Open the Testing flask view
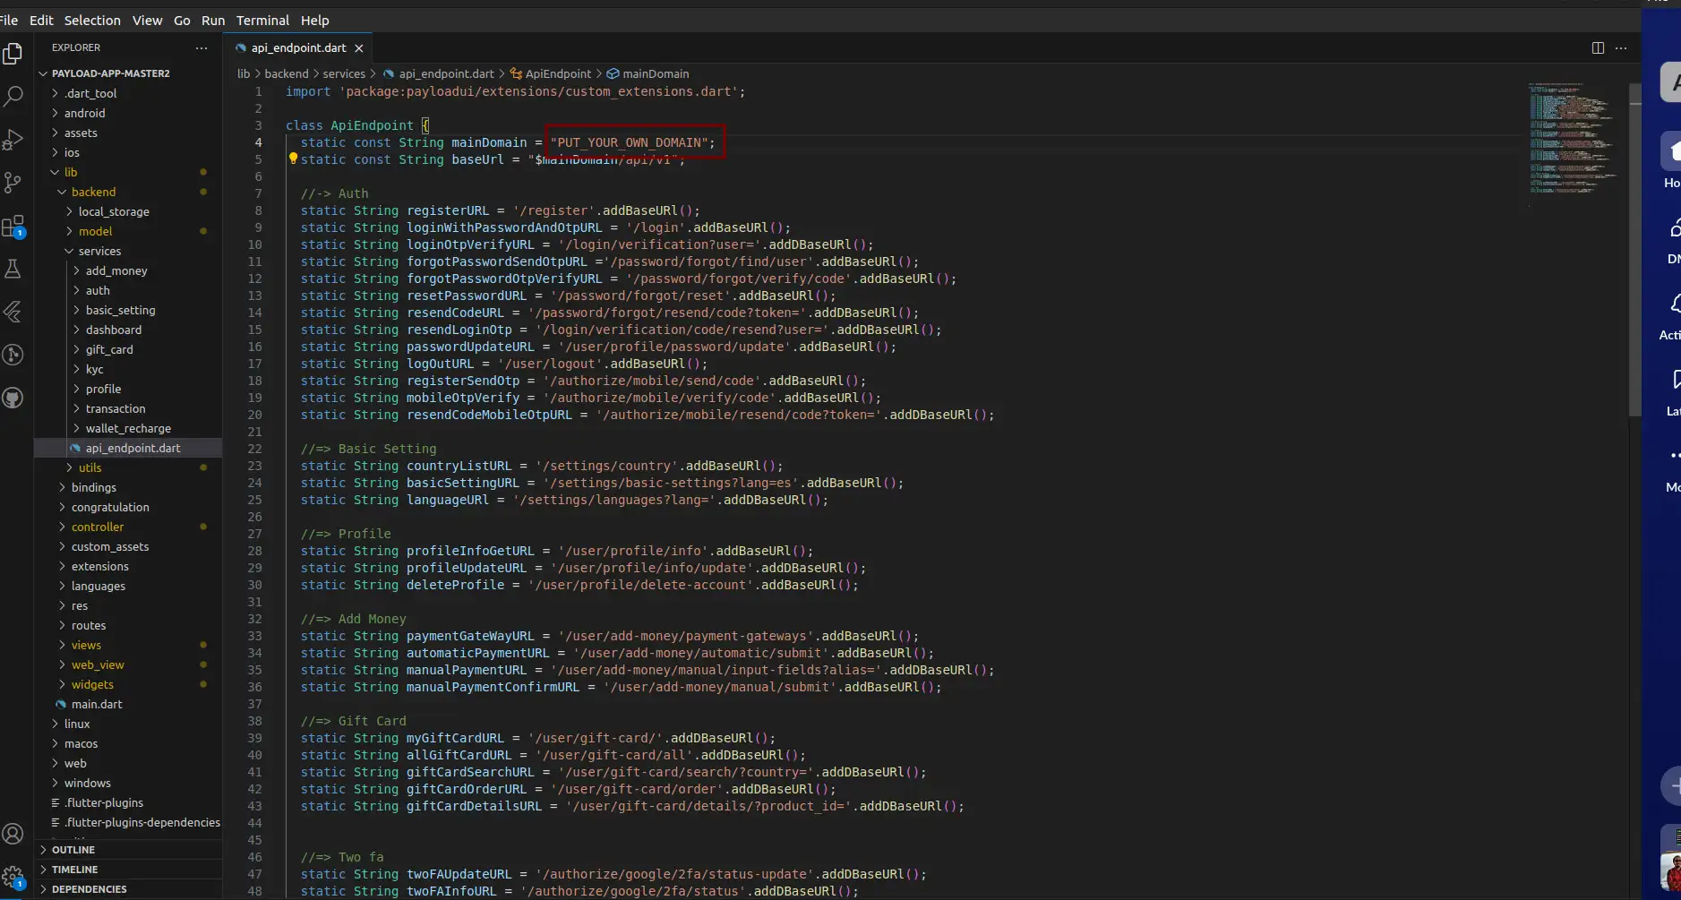The width and height of the screenshot is (1681, 900). 13,269
